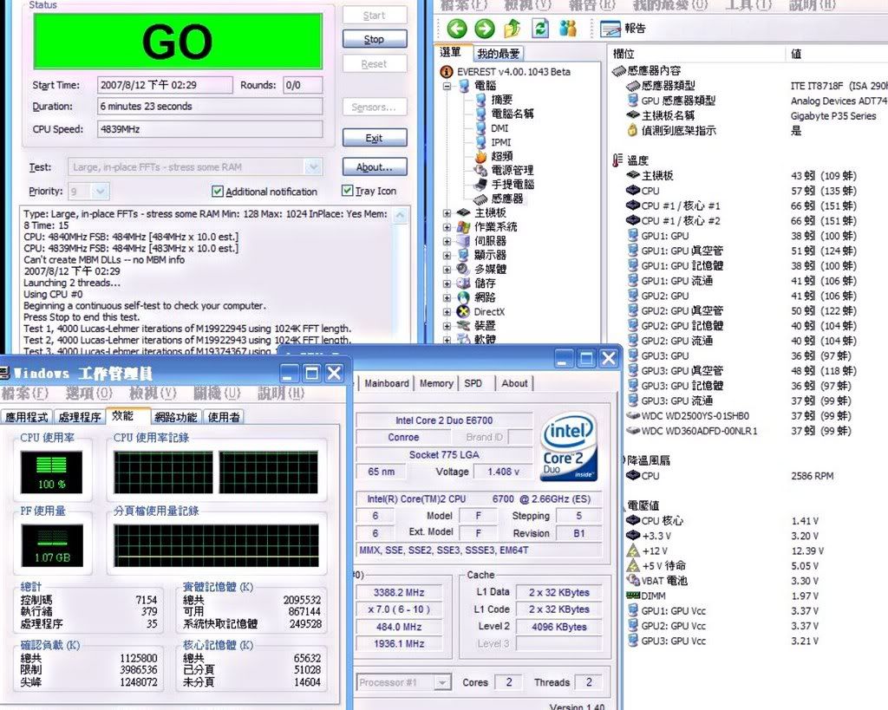Viewport: 888px width, 710px height.
Task: Click the warning icon beside +12 V
Action: pyautogui.click(x=632, y=550)
